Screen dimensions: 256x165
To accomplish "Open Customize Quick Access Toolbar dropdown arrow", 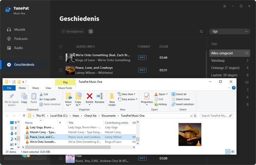I will pyautogui.click(x=23, y=82).
